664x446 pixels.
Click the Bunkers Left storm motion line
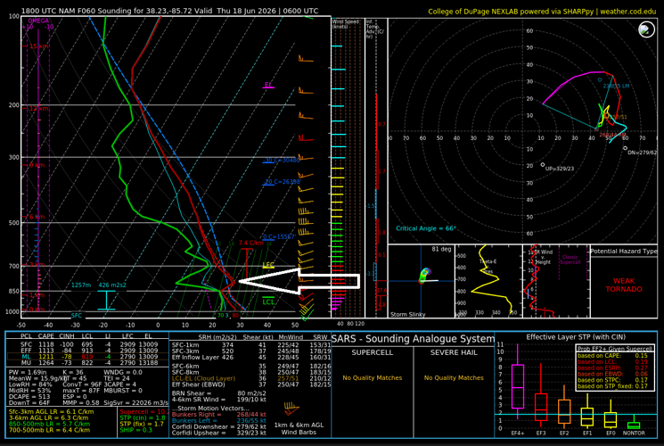coord(218,420)
